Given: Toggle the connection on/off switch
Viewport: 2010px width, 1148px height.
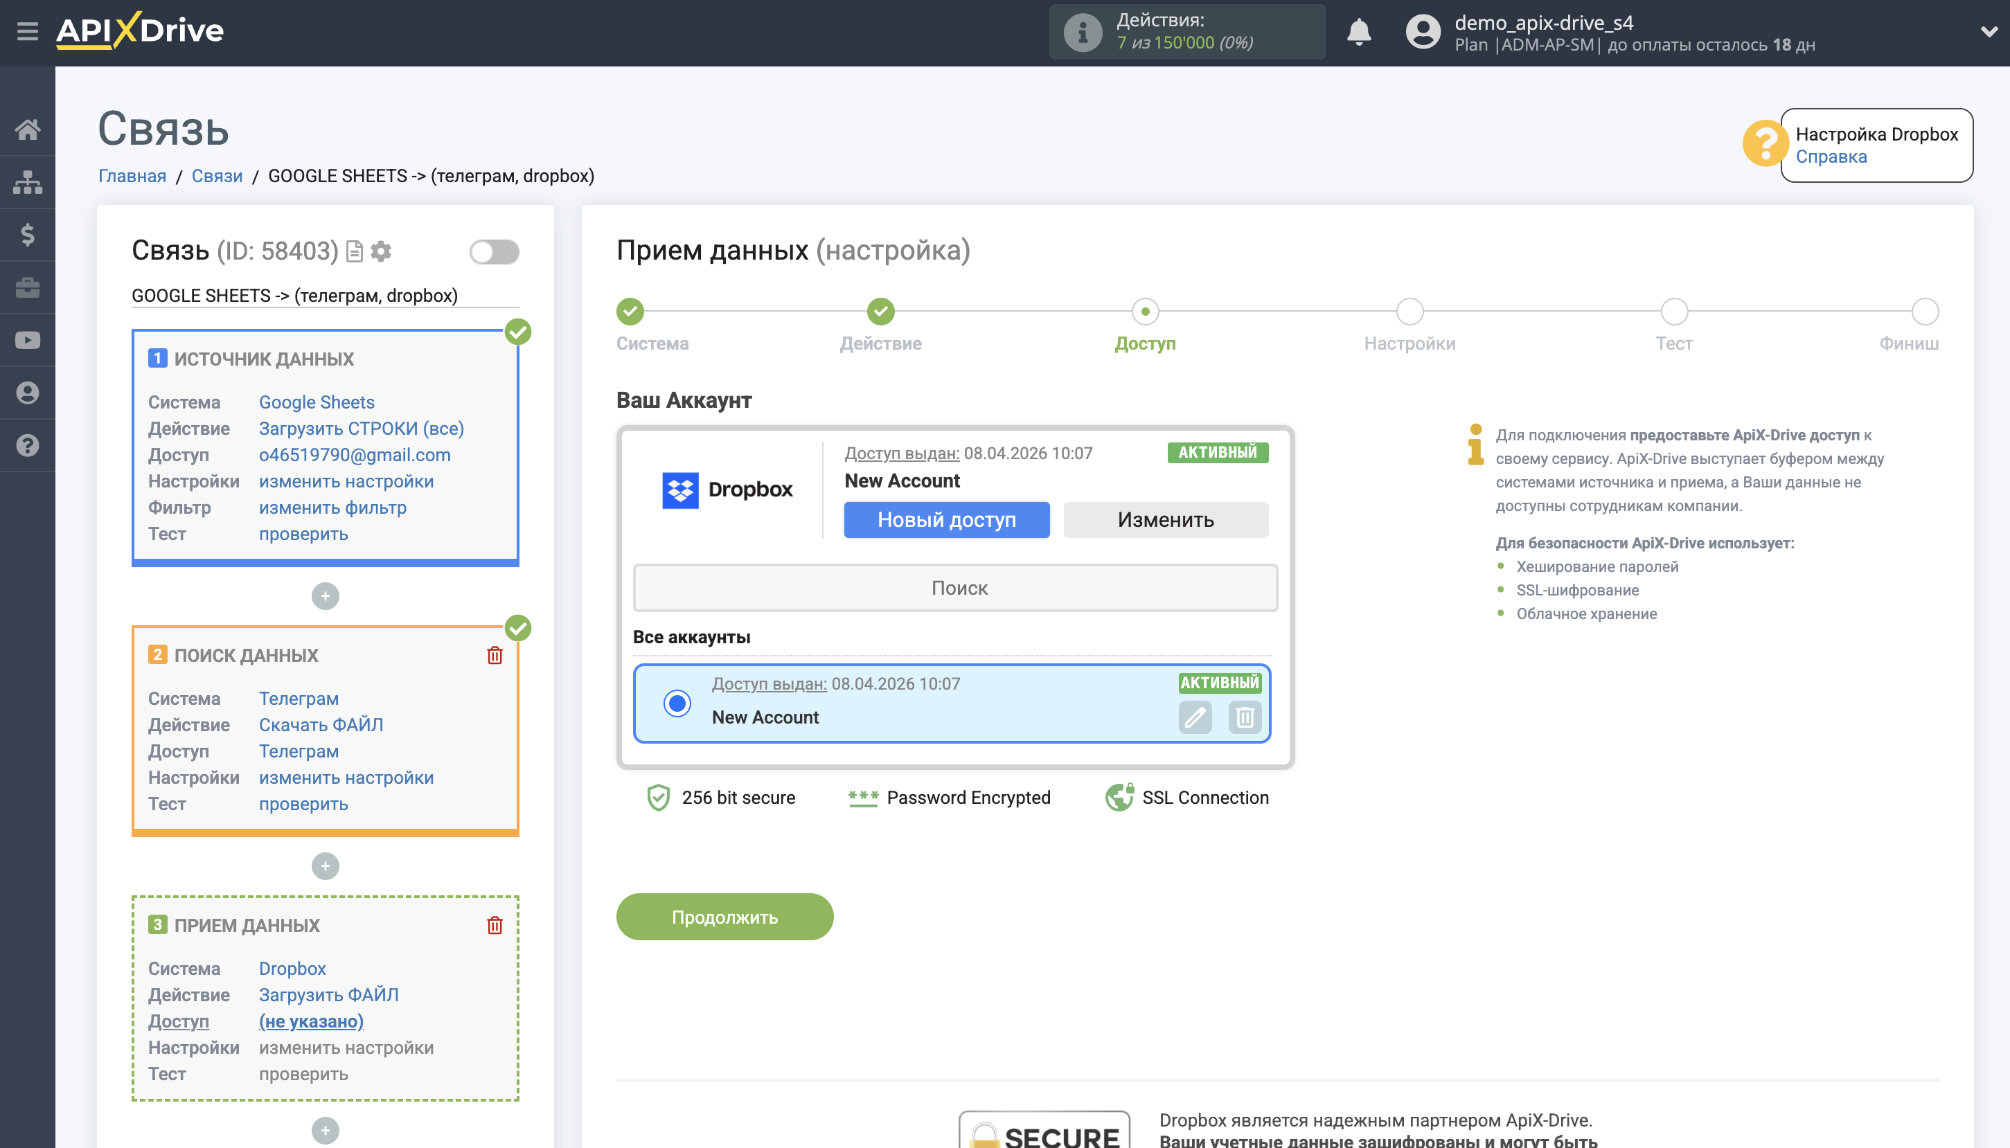Looking at the screenshot, I should (x=495, y=251).
